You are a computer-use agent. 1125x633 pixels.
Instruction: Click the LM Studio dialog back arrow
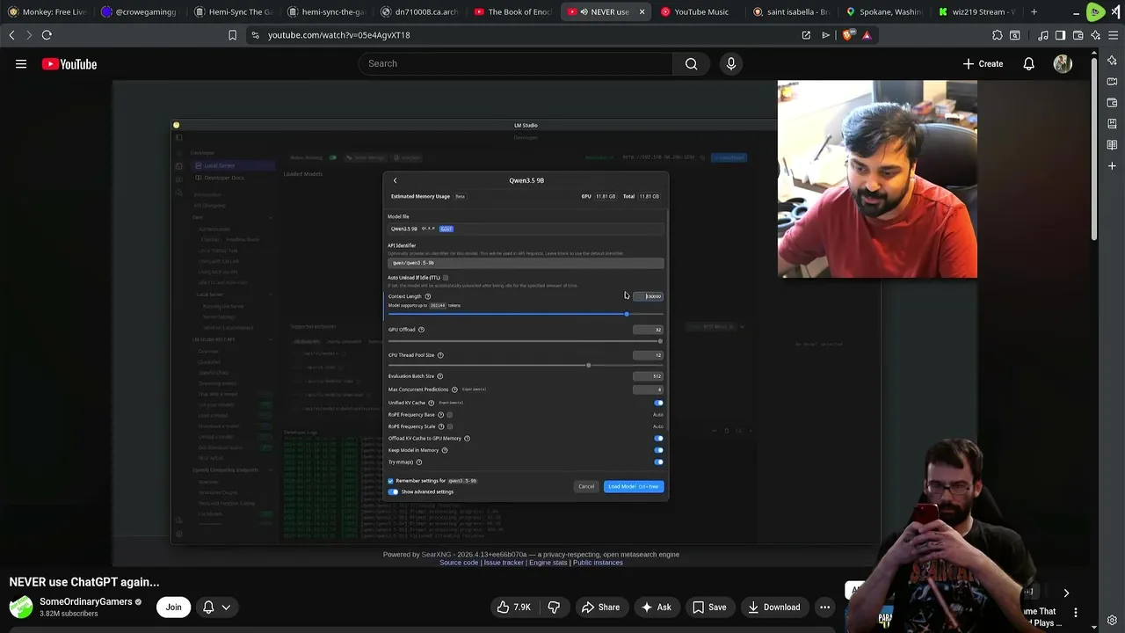395,180
